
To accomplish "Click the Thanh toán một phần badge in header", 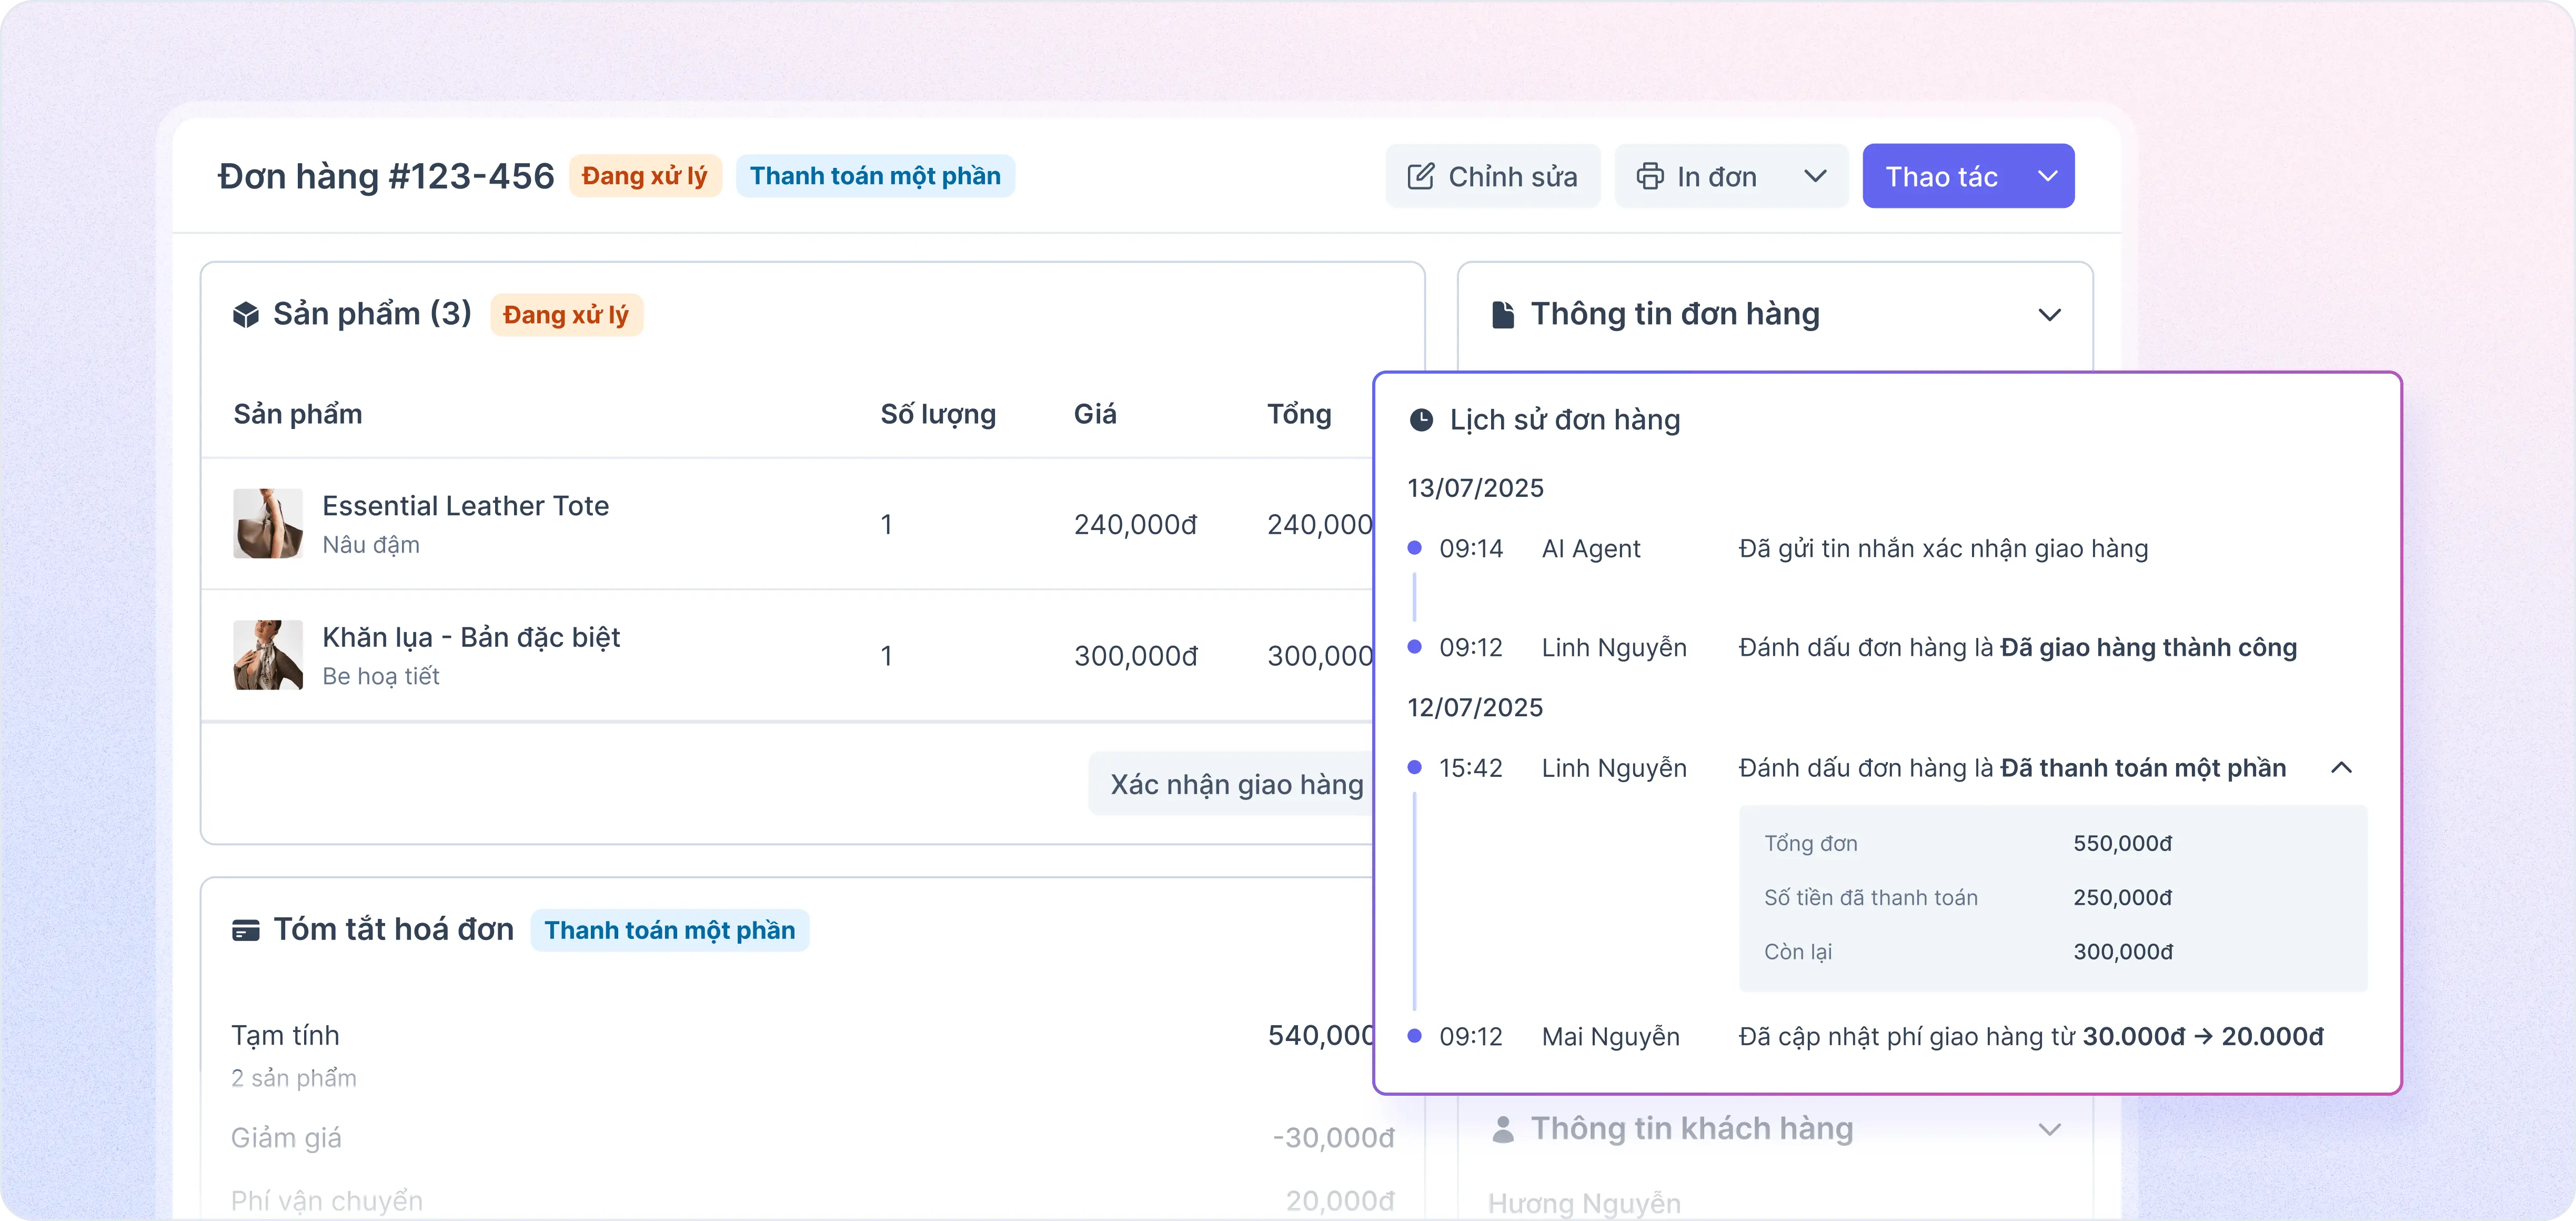I will click(x=875, y=176).
